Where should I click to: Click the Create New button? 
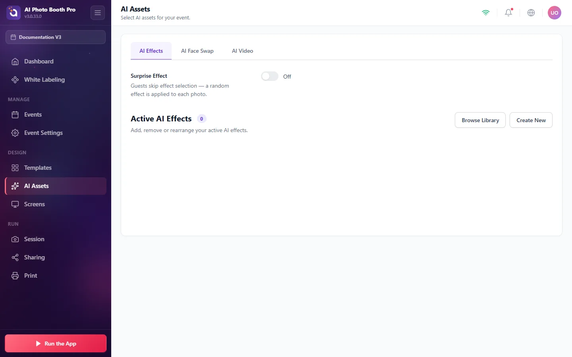click(x=531, y=120)
